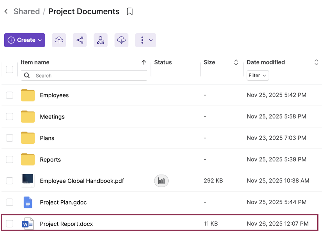
Task: Click the Project Documents breadcrumb title
Action: coord(84,11)
